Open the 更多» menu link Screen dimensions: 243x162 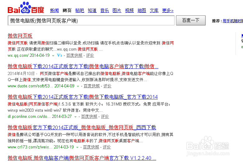click(168, 10)
